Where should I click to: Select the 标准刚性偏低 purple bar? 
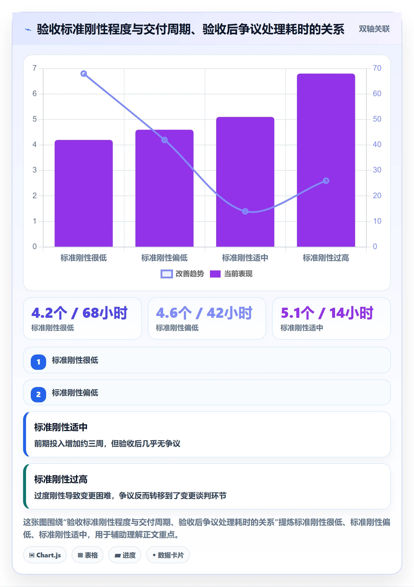(164, 188)
